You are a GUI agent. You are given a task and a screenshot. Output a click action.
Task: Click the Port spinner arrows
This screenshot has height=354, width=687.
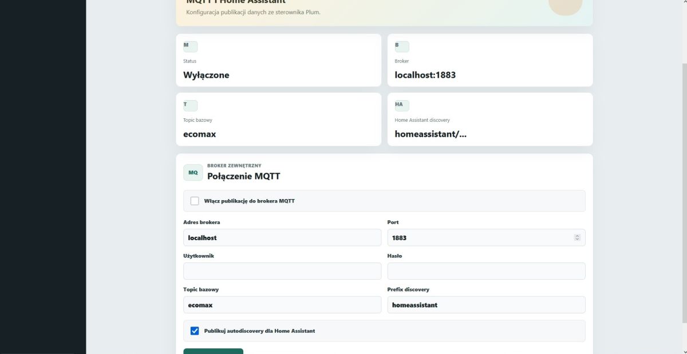[577, 237]
